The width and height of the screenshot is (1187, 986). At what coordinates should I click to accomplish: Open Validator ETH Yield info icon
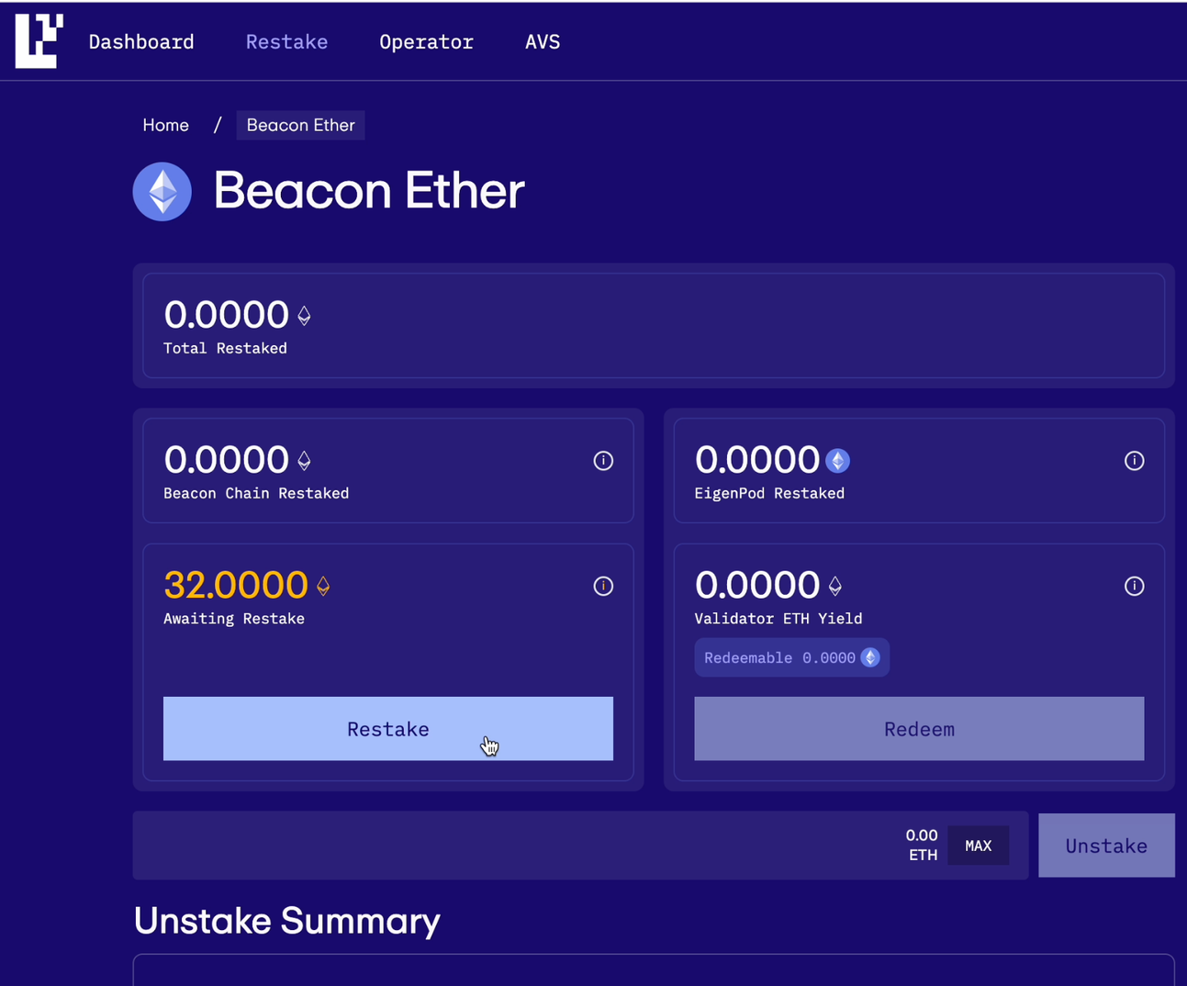click(1135, 586)
